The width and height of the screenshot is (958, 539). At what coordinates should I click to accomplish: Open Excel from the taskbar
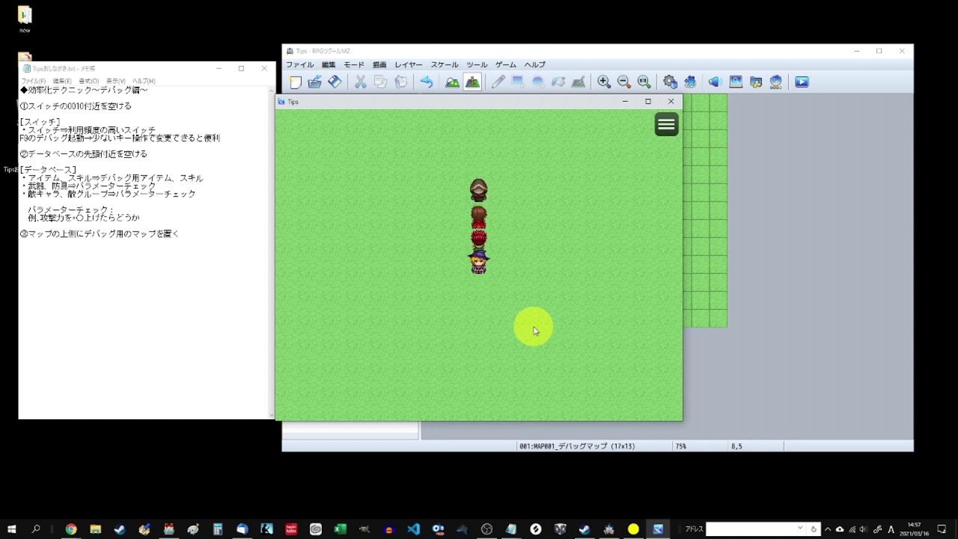tap(341, 529)
